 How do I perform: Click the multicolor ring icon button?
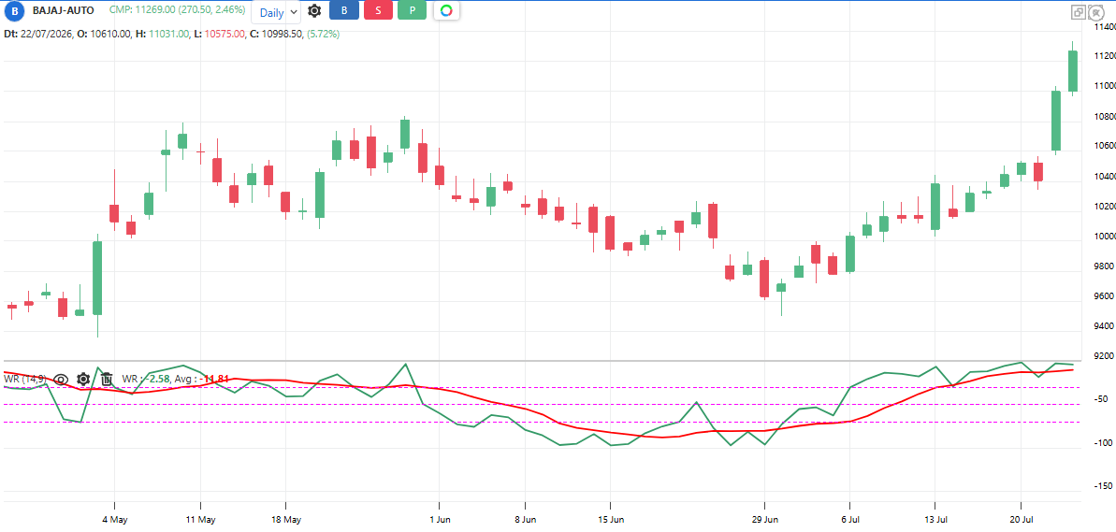(446, 11)
